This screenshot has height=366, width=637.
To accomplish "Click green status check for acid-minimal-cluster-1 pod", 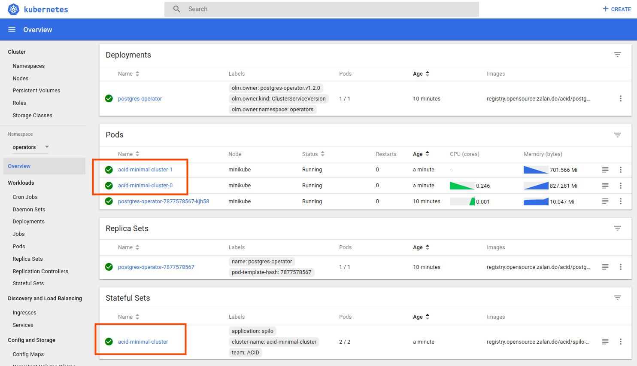I will click(x=109, y=170).
